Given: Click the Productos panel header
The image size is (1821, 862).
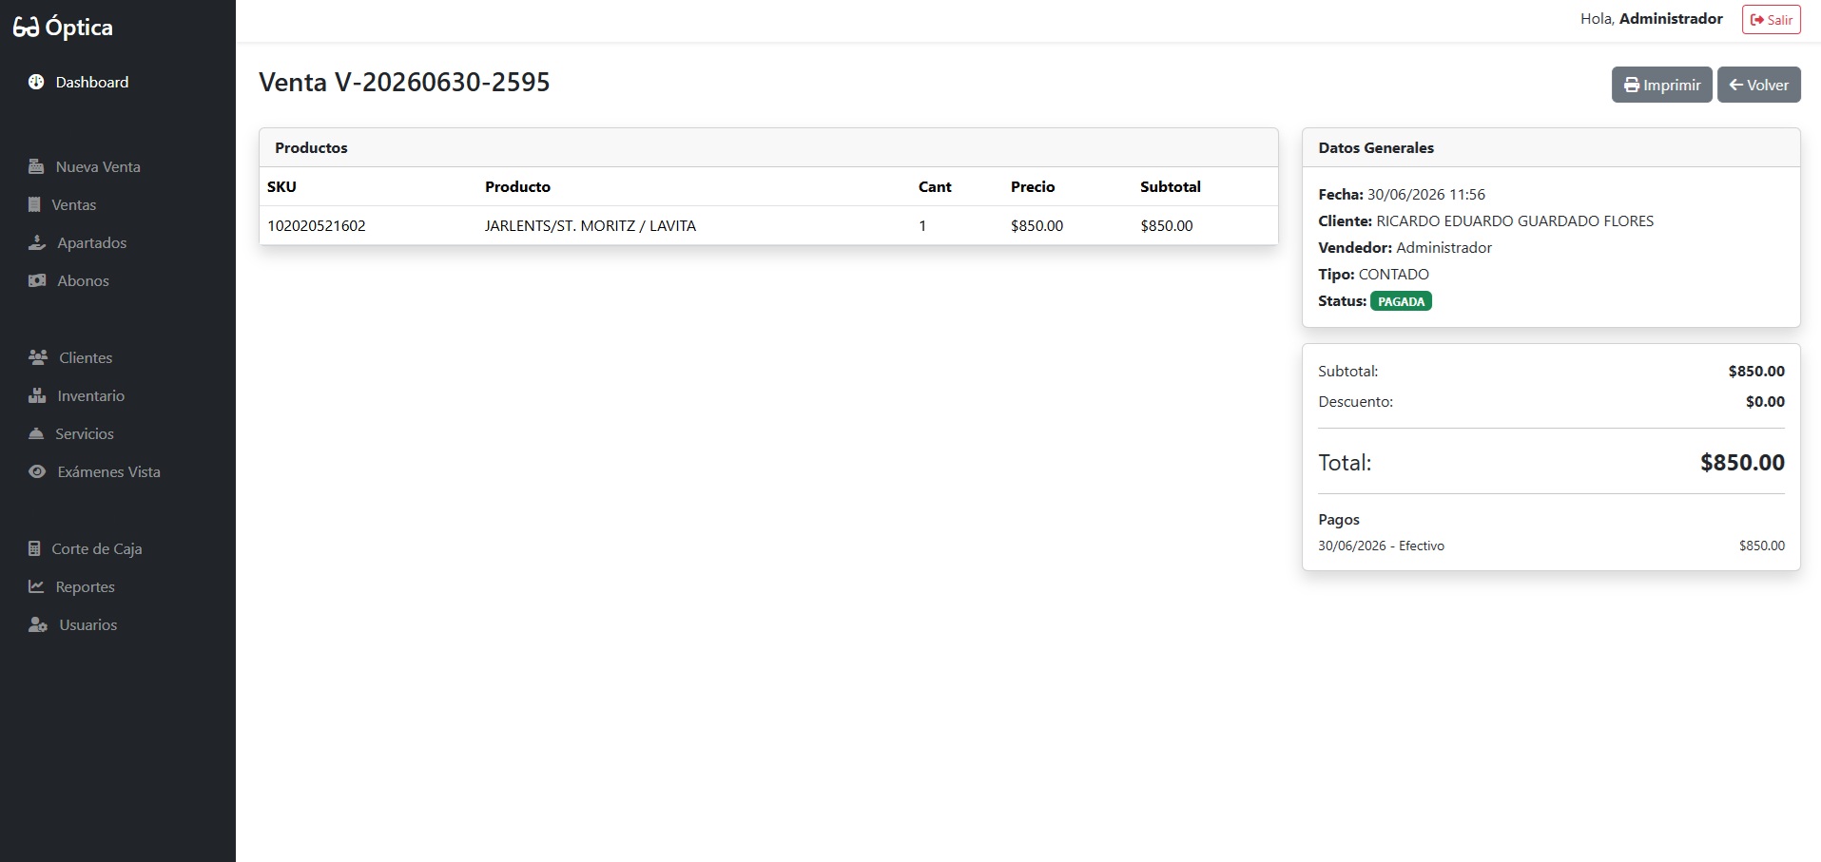Looking at the screenshot, I should (x=768, y=147).
